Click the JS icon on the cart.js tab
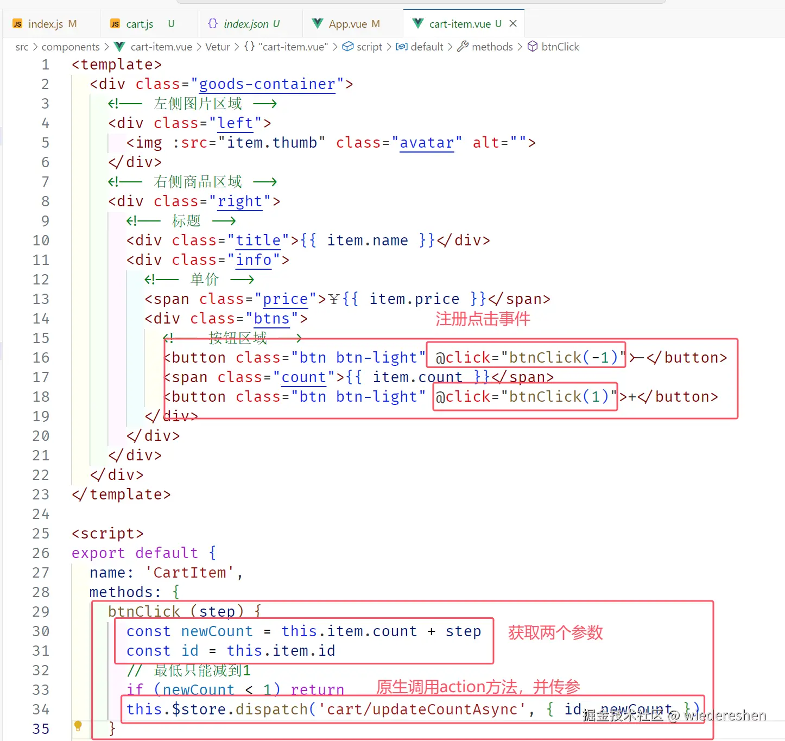The image size is (785, 741). [115, 24]
